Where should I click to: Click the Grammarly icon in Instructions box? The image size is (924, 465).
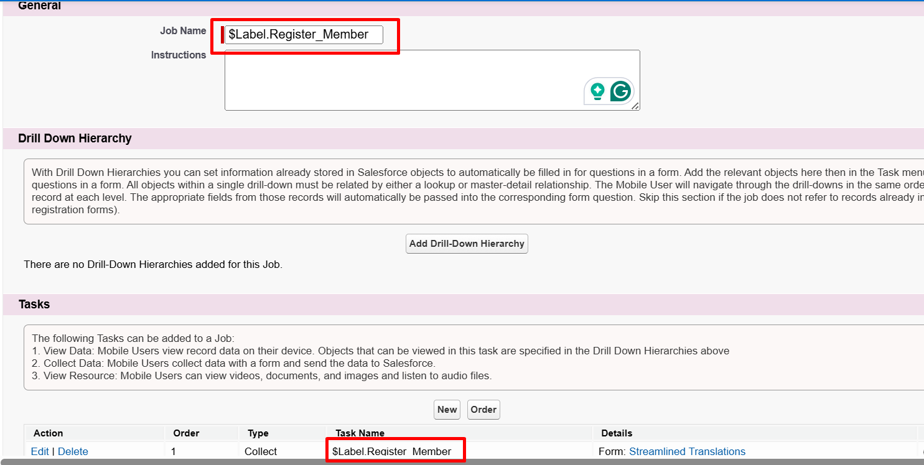point(620,91)
